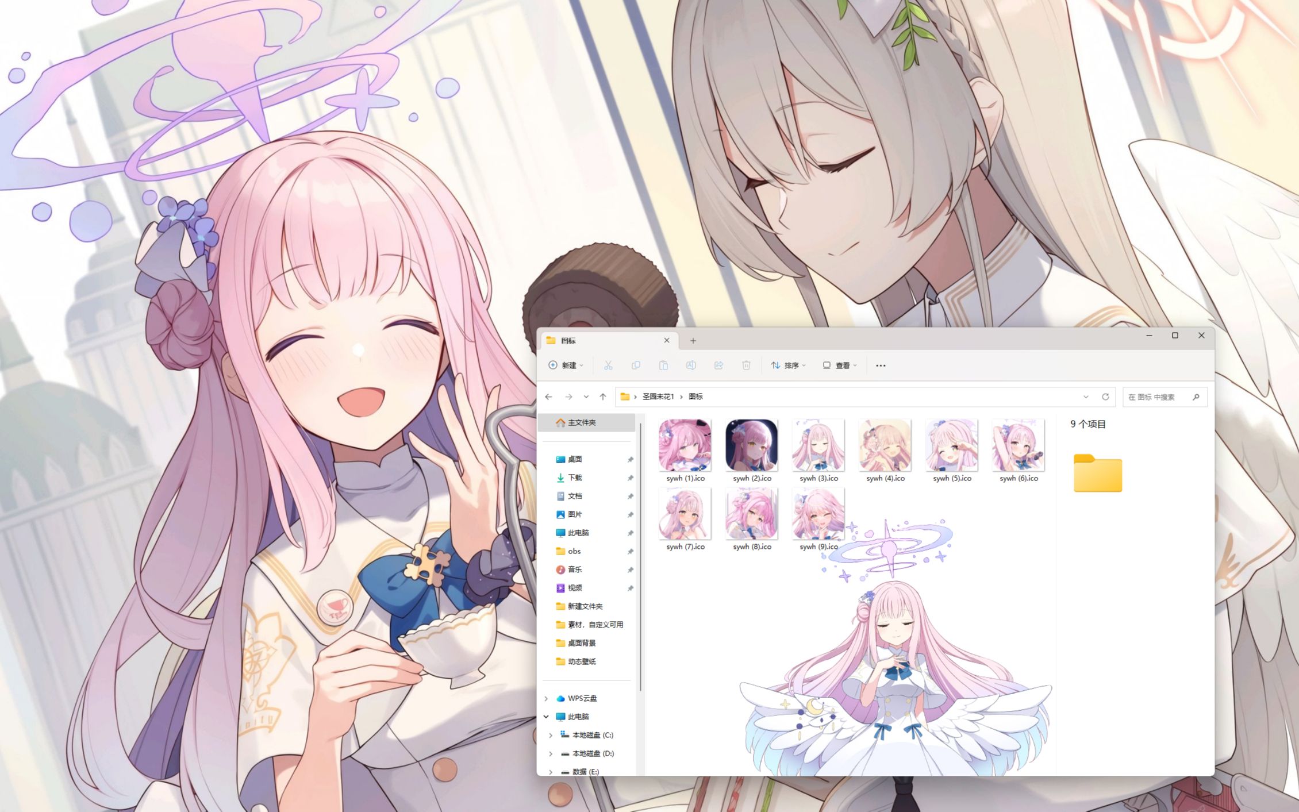This screenshot has width=1299, height=812.
Task: Expand the 本地磁盘 (D:) node
Action: coord(551,753)
